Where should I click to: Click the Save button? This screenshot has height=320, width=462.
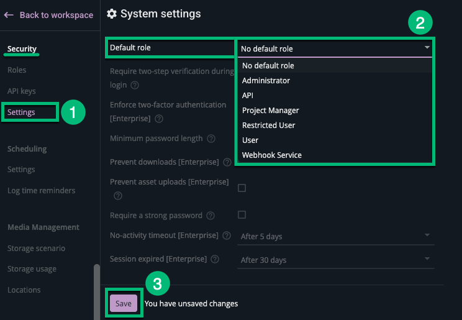tap(124, 303)
